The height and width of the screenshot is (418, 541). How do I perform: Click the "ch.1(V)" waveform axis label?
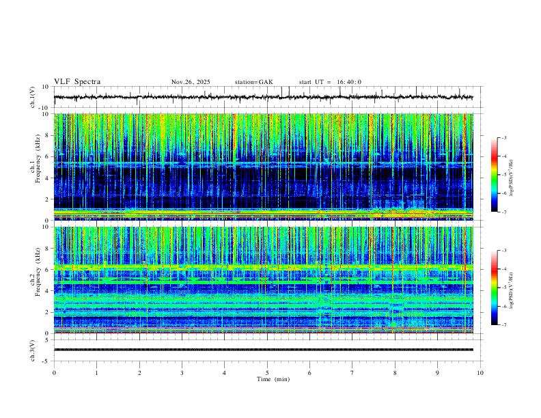pos(33,97)
